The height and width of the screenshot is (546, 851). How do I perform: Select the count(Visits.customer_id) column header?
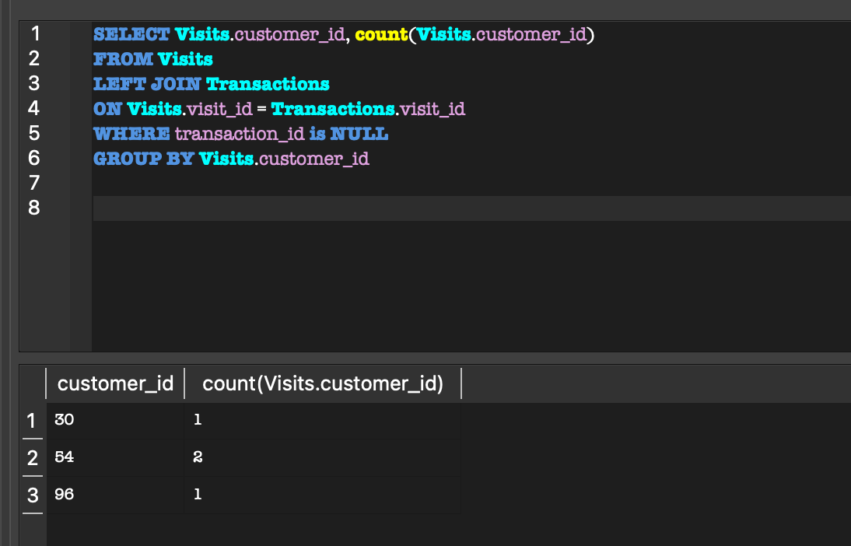[x=322, y=383]
